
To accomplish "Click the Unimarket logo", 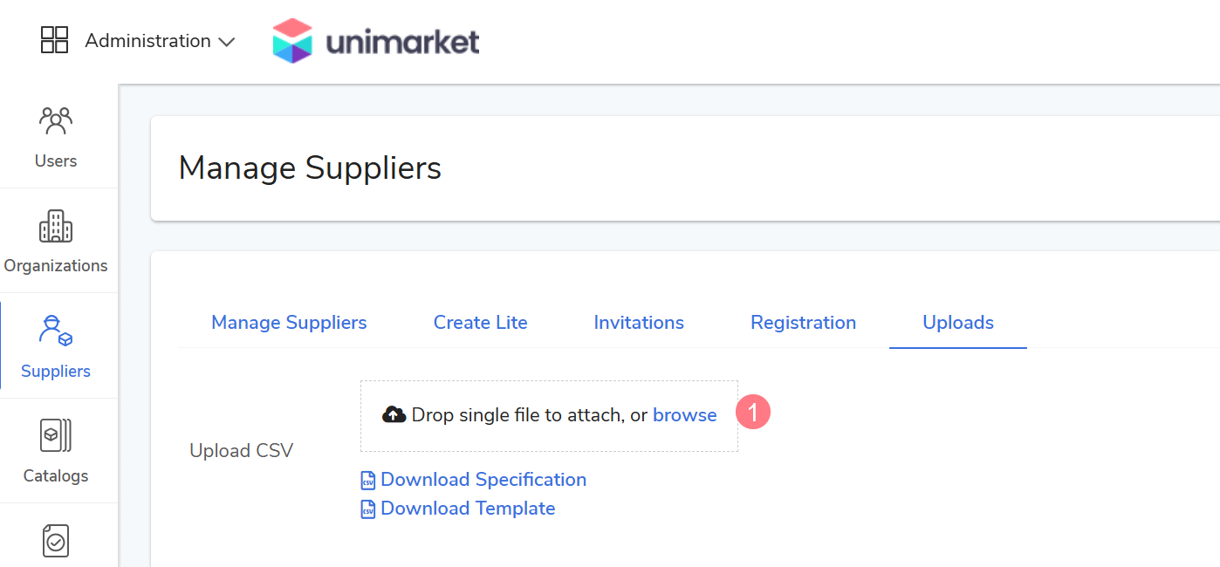I will [x=376, y=41].
